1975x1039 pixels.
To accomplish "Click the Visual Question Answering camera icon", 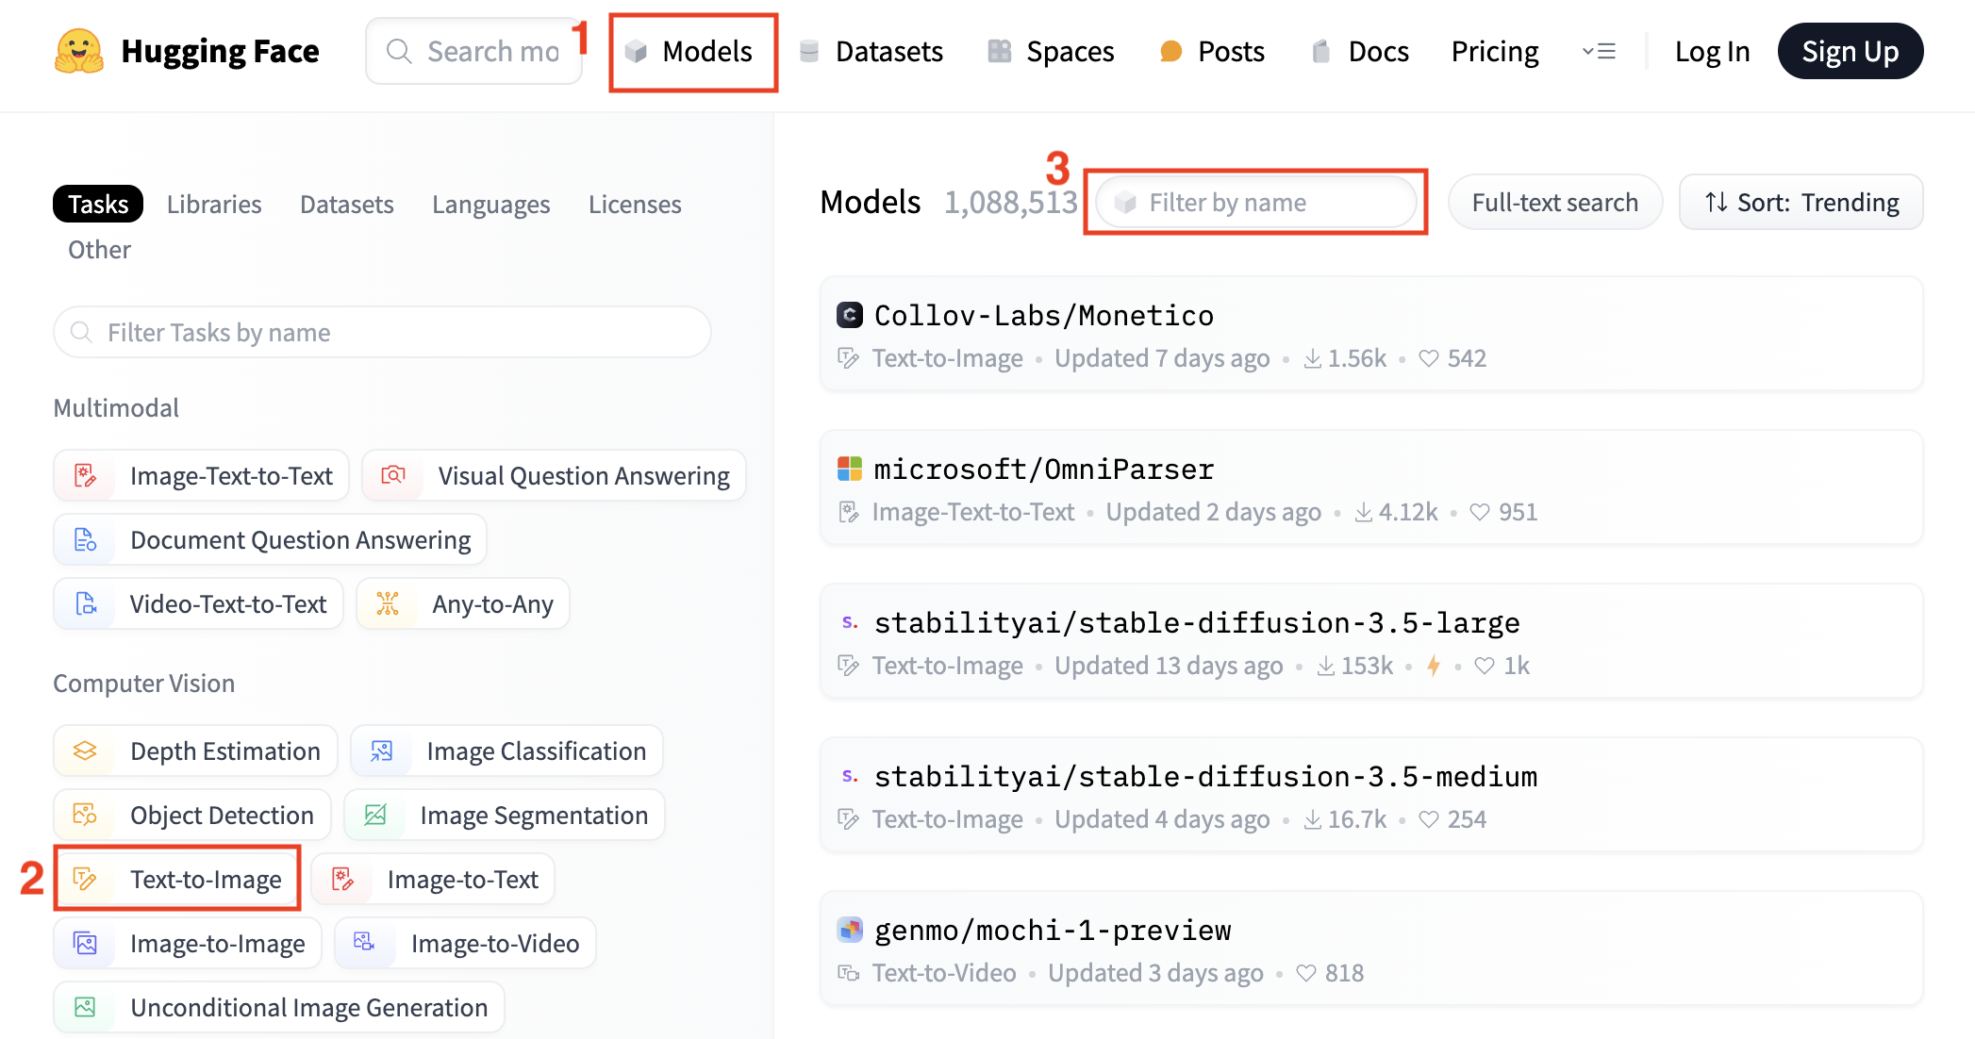I will [393, 475].
